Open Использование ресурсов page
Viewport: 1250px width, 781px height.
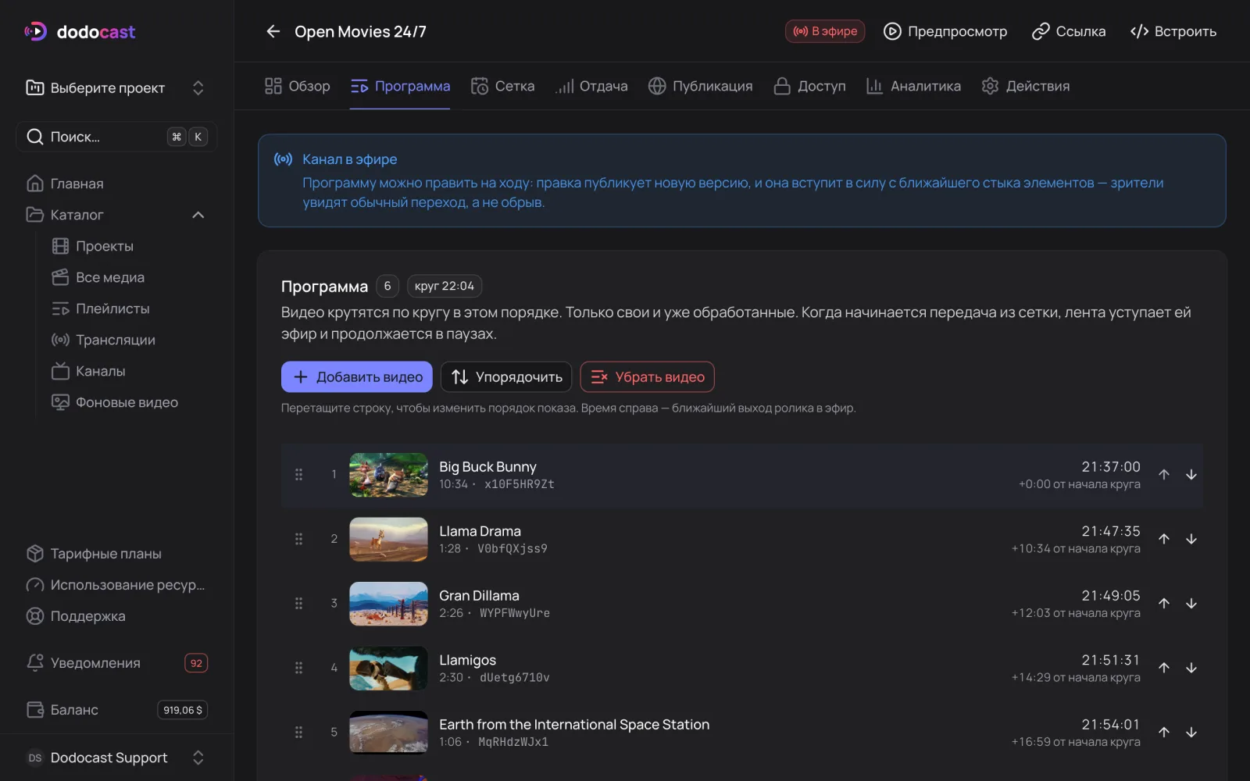[116, 585]
